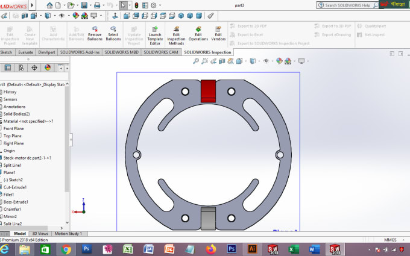Viewport: 410px width, 256px height.
Task: Open the SOLIDWORKS CAM tab
Action: click(161, 52)
